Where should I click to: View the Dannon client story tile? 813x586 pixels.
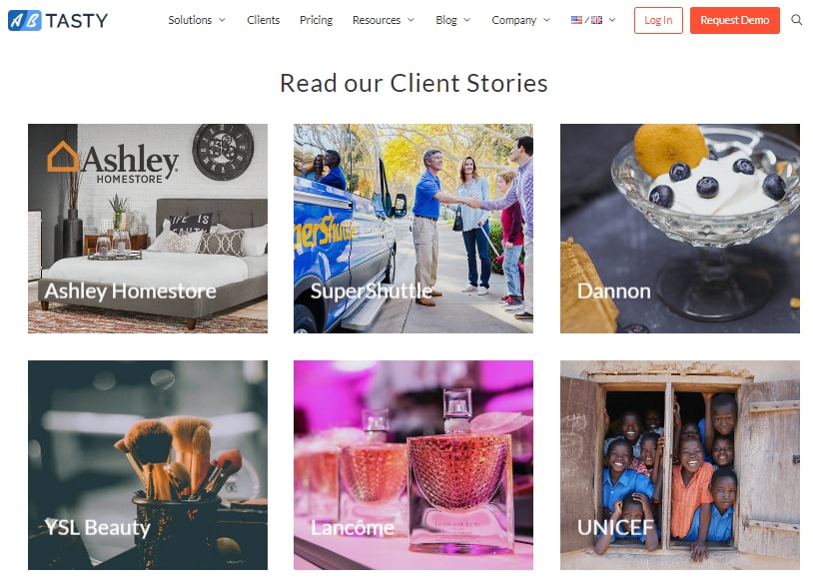pos(680,229)
